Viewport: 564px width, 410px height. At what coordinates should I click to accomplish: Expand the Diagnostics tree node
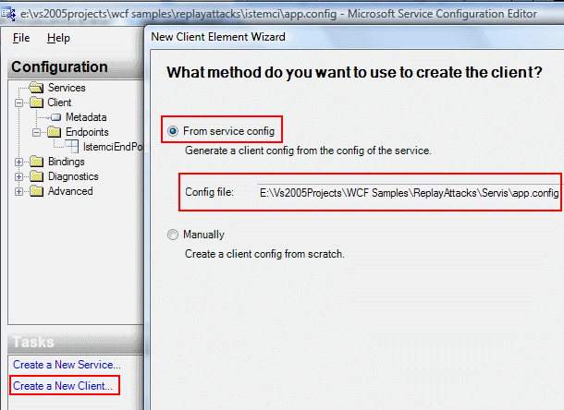pos(19,176)
